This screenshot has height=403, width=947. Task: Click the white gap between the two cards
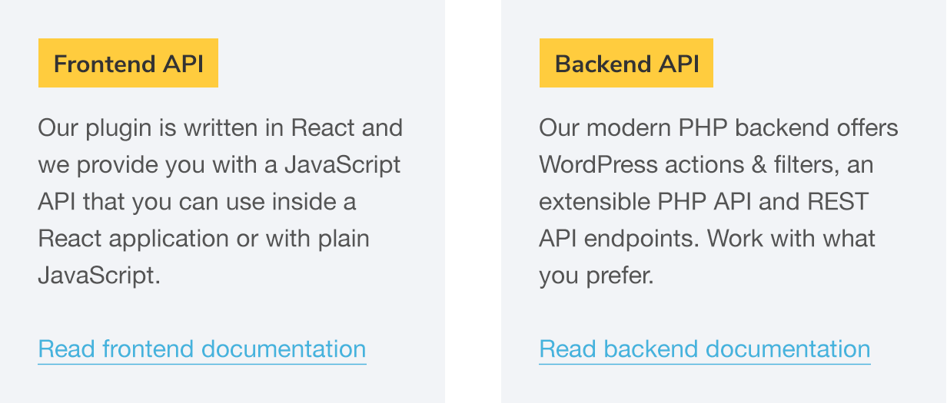coord(474,201)
